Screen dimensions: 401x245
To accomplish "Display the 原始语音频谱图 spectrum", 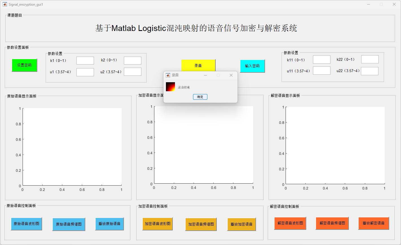I will [x=69, y=224].
